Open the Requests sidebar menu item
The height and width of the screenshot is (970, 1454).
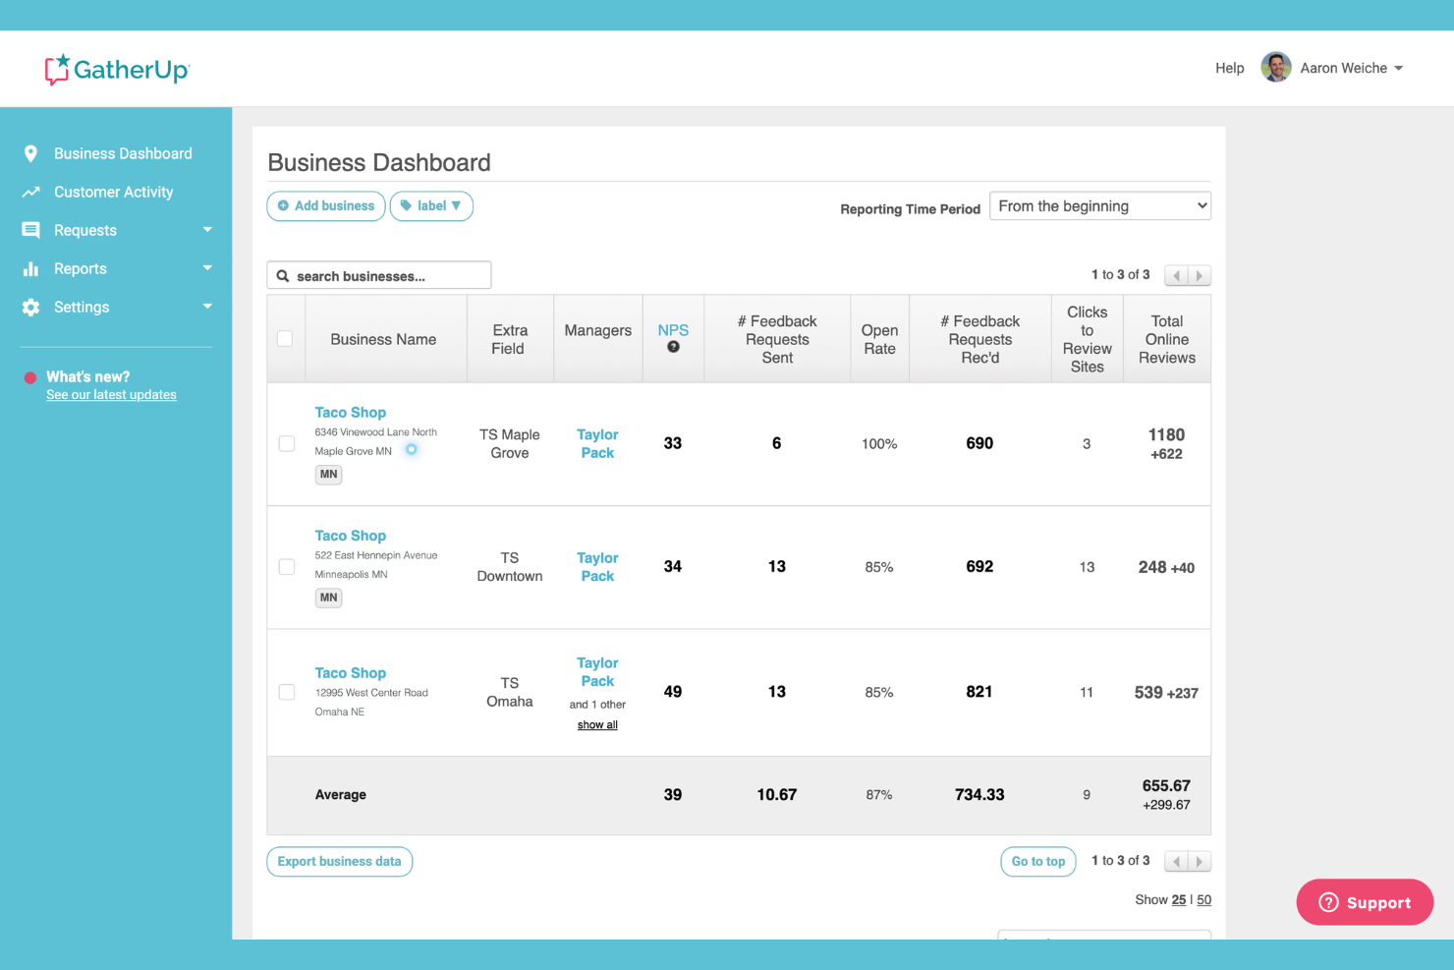click(85, 230)
